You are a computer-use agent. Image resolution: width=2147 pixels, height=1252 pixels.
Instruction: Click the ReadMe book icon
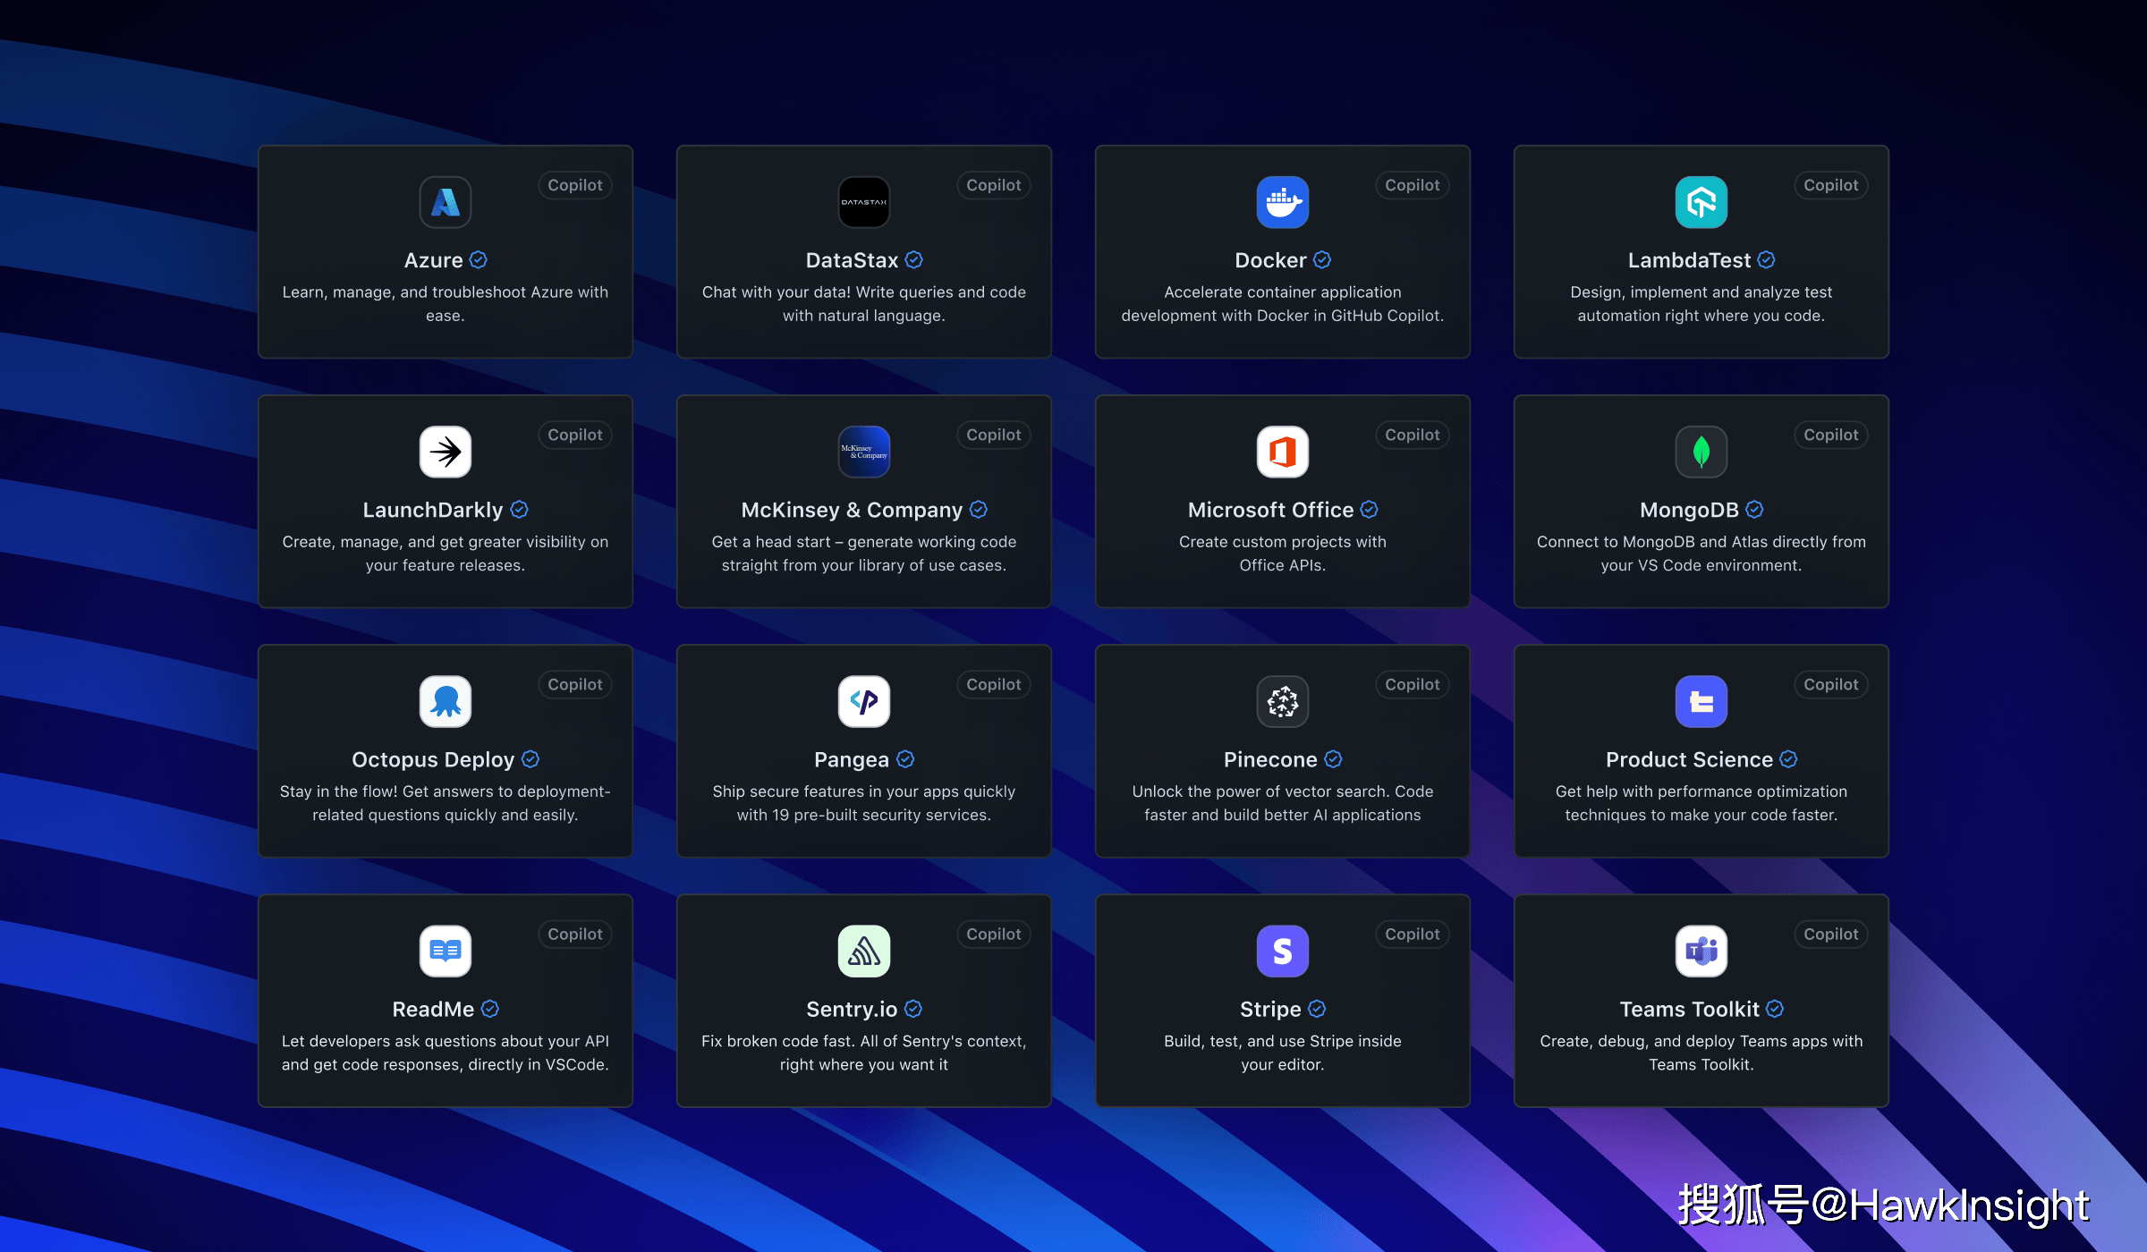pos(446,951)
